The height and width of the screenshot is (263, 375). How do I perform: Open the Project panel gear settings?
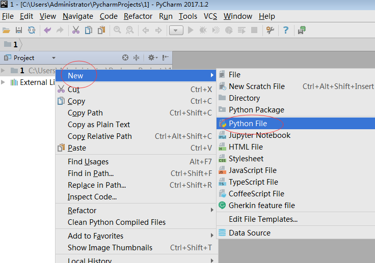pyautogui.click(x=152, y=57)
